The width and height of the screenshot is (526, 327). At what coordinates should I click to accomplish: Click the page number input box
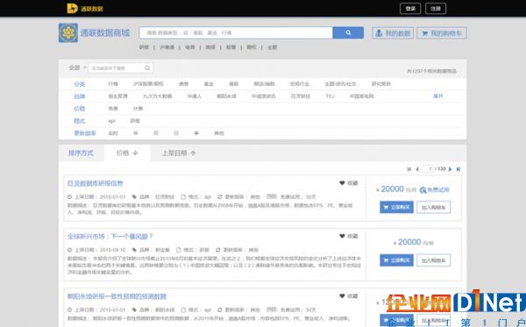427,169
